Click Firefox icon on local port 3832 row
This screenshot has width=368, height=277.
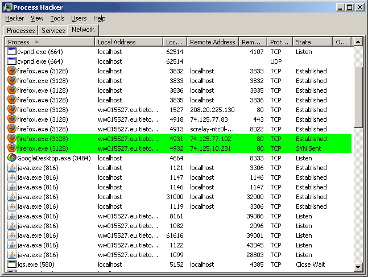pyautogui.click(x=12, y=71)
